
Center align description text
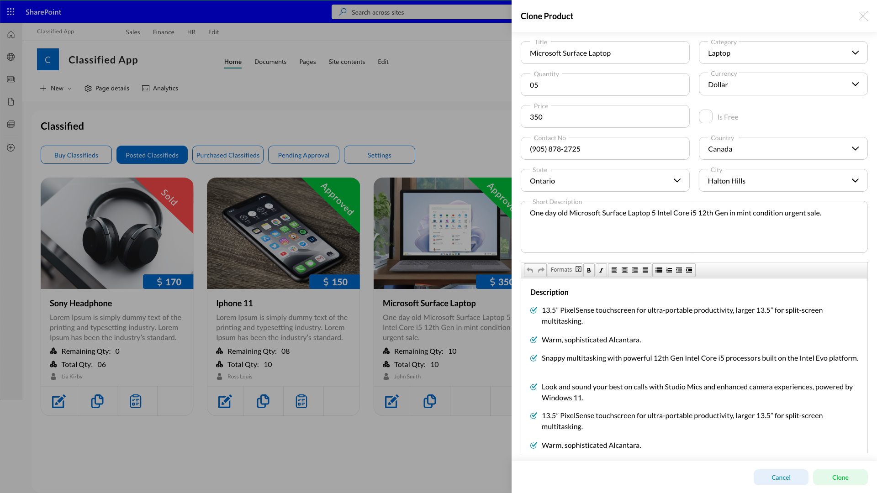tap(624, 270)
